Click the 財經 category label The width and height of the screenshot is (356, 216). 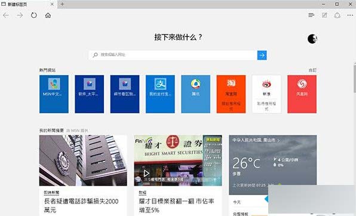pyautogui.click(x=142, y=192)
